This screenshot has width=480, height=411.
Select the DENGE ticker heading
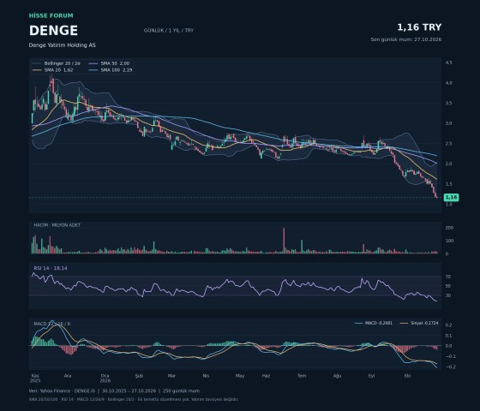tap(53, 31)
